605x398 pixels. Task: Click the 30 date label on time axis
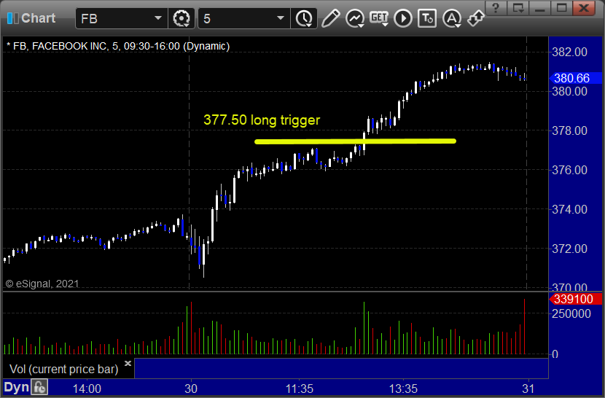click(190, 389)
